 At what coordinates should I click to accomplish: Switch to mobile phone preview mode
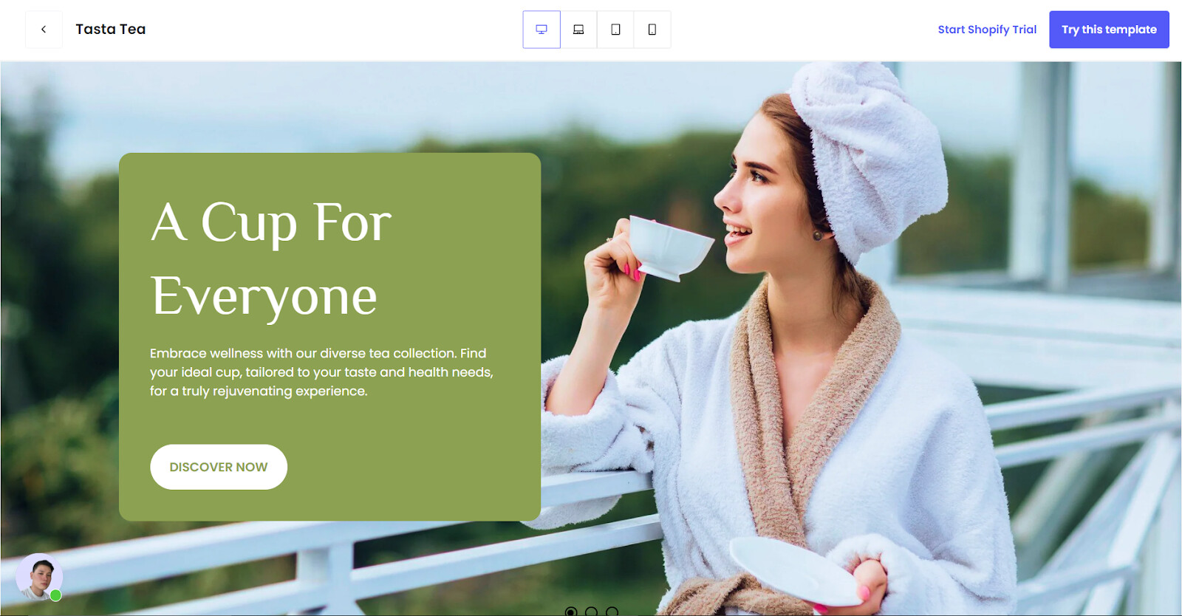pos(652,30)
